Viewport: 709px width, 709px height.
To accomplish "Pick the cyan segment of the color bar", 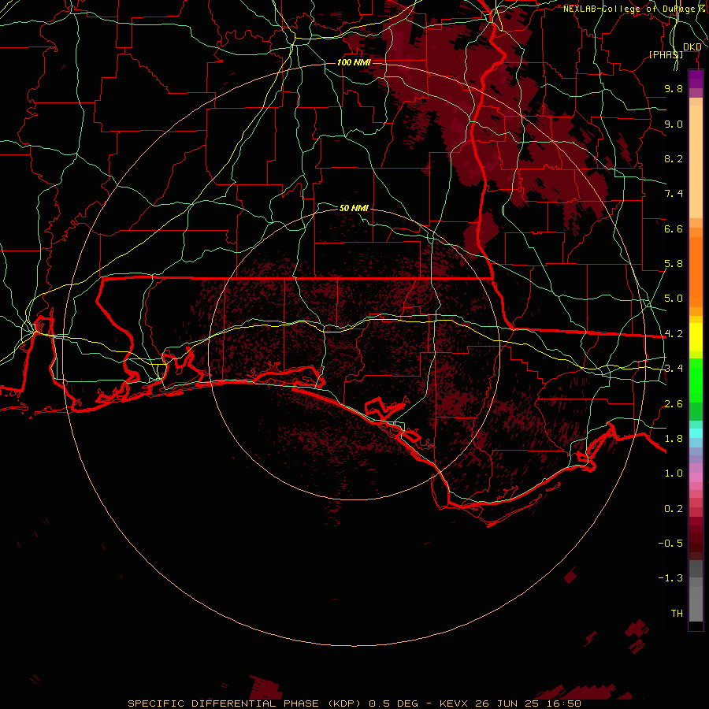I will 696,433.
